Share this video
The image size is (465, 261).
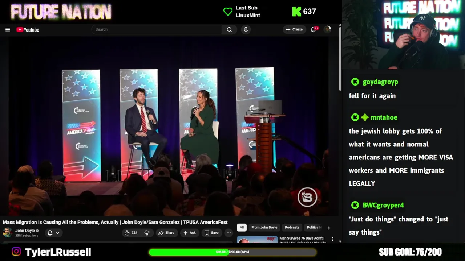click(166, 233)
